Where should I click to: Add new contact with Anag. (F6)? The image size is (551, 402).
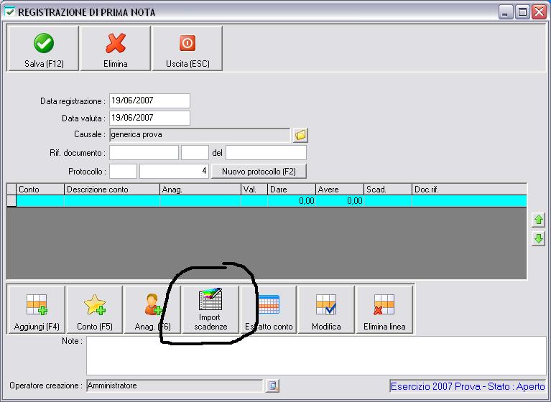(152, 309)
